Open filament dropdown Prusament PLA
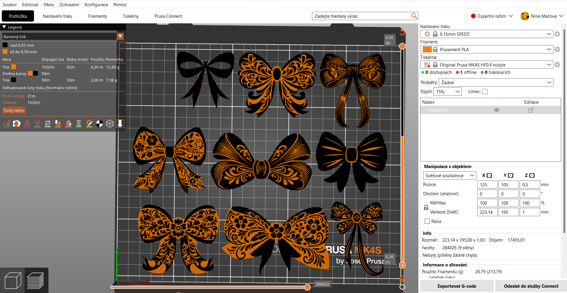This screenshot has width=567, height=293. click(487, 49)
